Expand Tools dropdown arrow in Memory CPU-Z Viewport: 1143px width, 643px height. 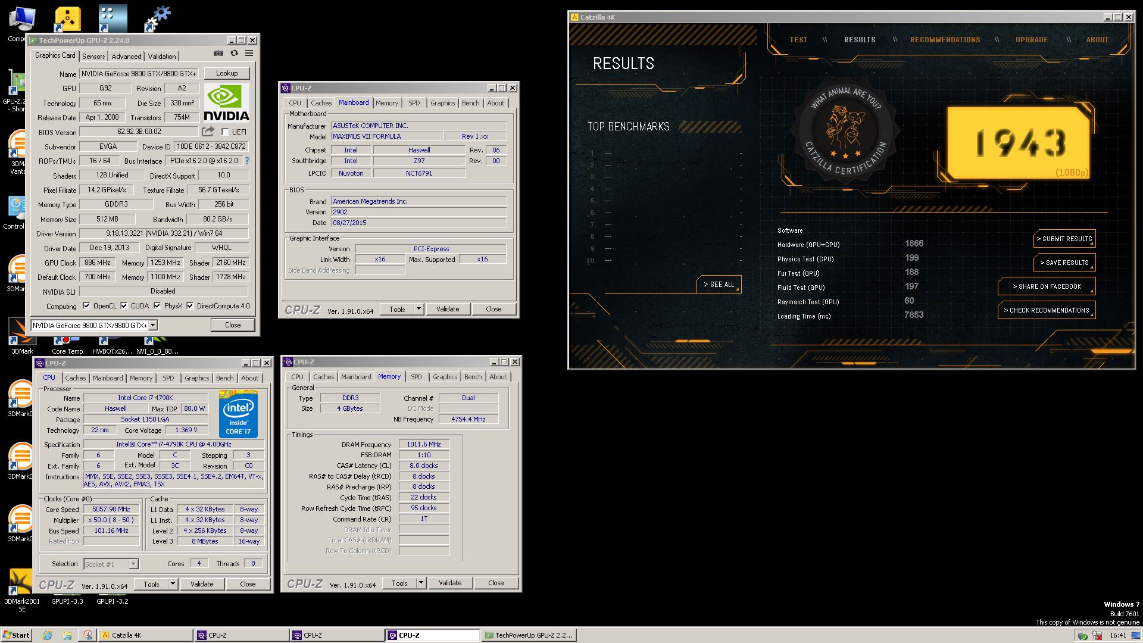pyautogui.click(x=421, y=583)
